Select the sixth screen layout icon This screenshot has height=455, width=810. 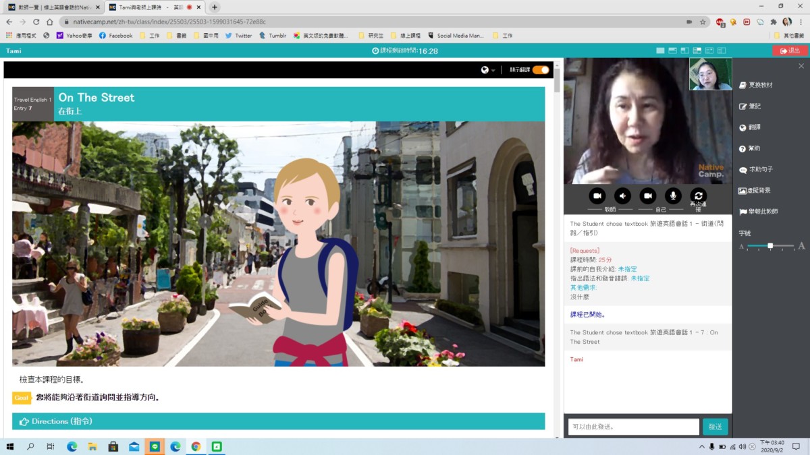pos(721,51)
